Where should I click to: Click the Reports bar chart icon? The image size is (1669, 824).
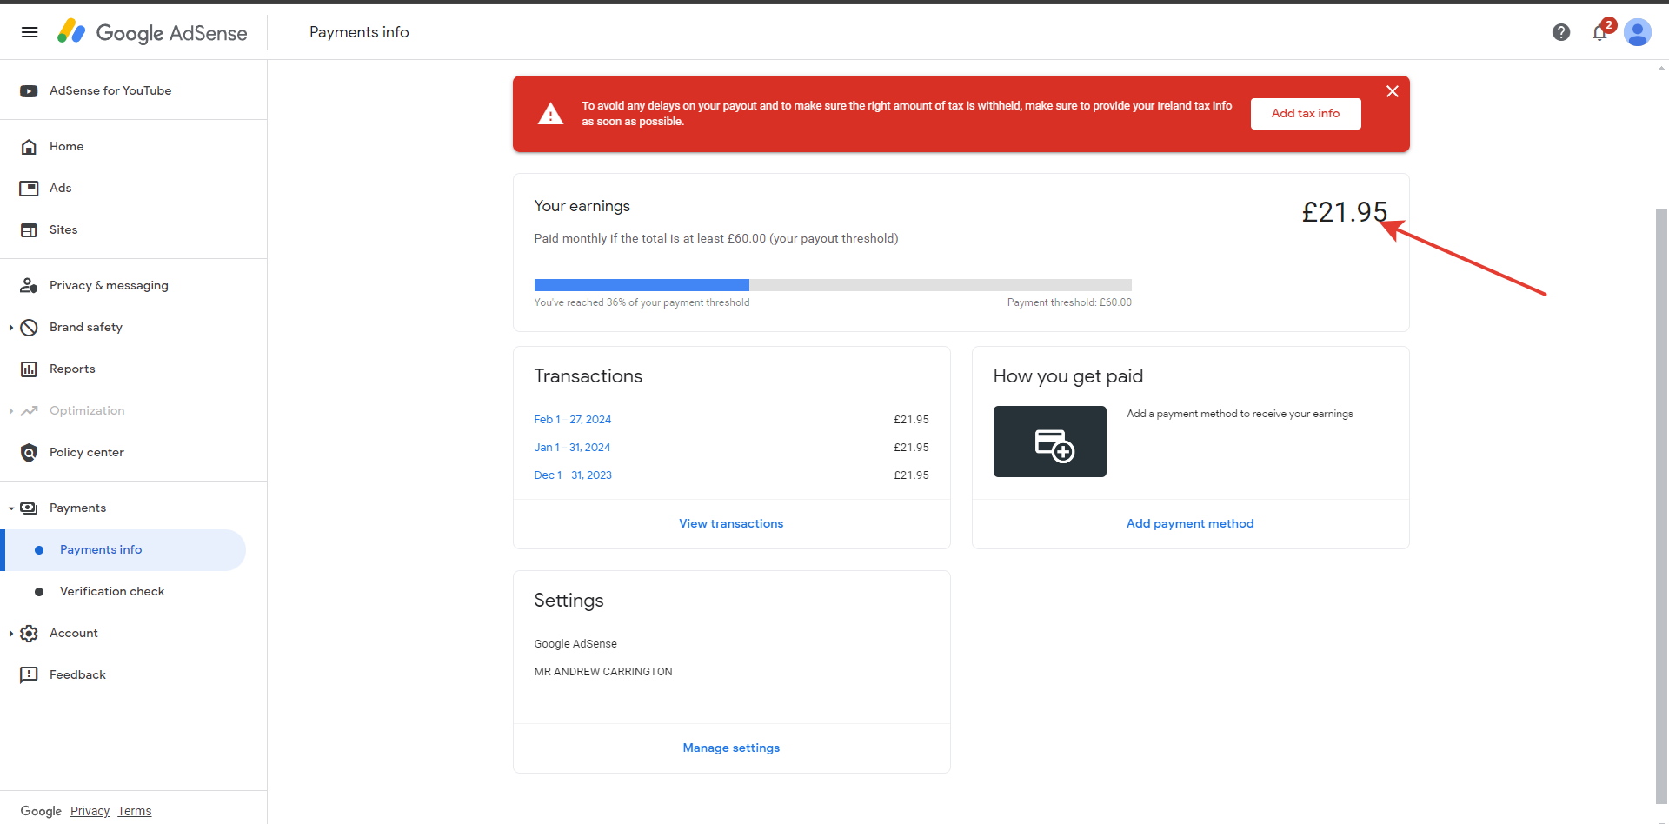[x=29, y=369]
